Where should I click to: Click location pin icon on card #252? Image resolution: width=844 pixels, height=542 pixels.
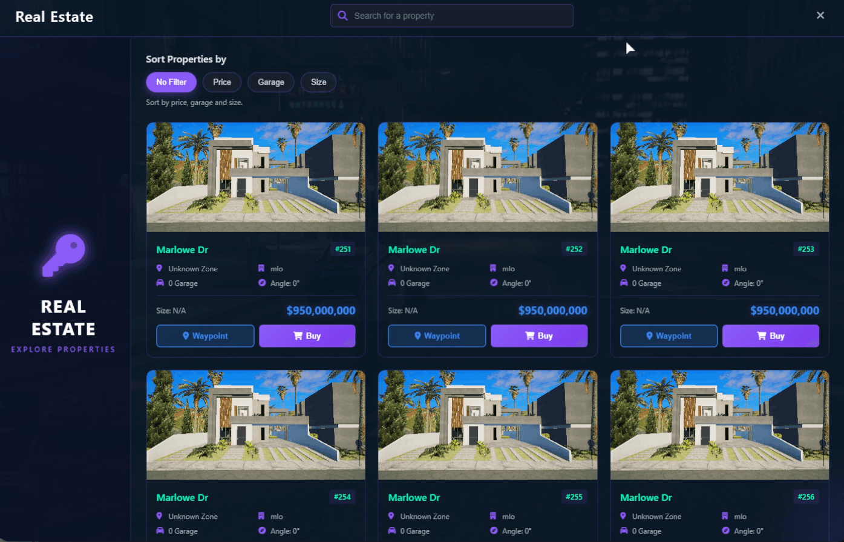(391, 268)
